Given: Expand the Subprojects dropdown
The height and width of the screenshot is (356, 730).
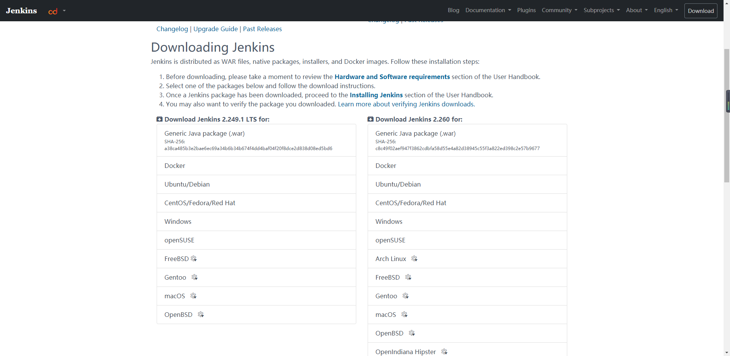Looking at the screenshot, I should click(x=602, y=10).
